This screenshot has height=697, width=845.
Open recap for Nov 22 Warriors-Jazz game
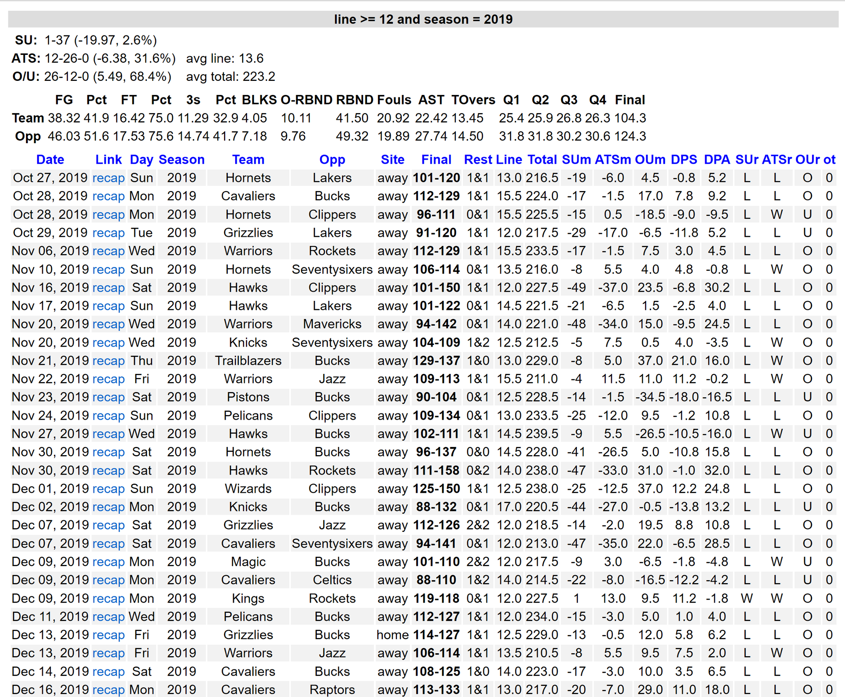point(109,379)
